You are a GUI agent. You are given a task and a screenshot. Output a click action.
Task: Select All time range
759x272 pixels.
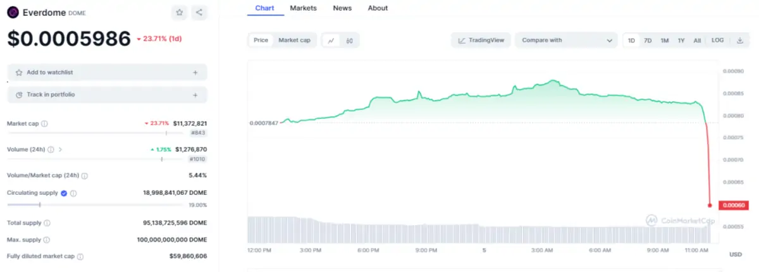pos(697,40)
